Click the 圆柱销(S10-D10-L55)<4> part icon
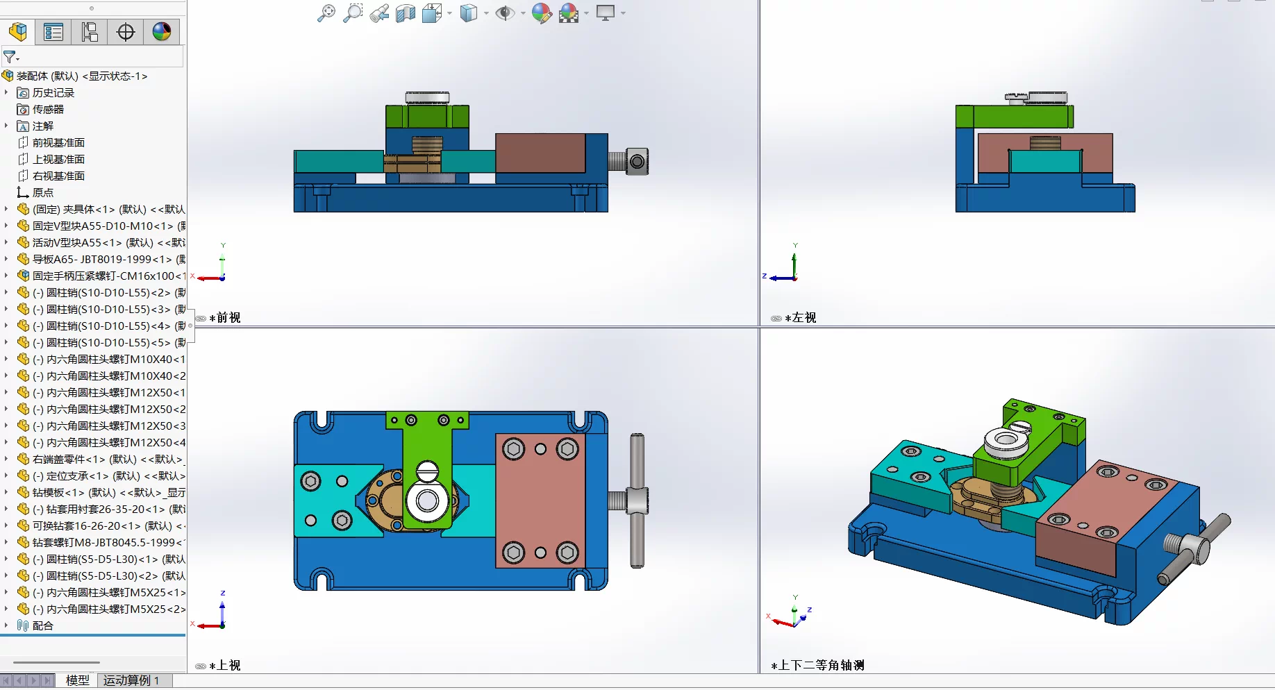1275x690 pixels. [x=23, y=326]
